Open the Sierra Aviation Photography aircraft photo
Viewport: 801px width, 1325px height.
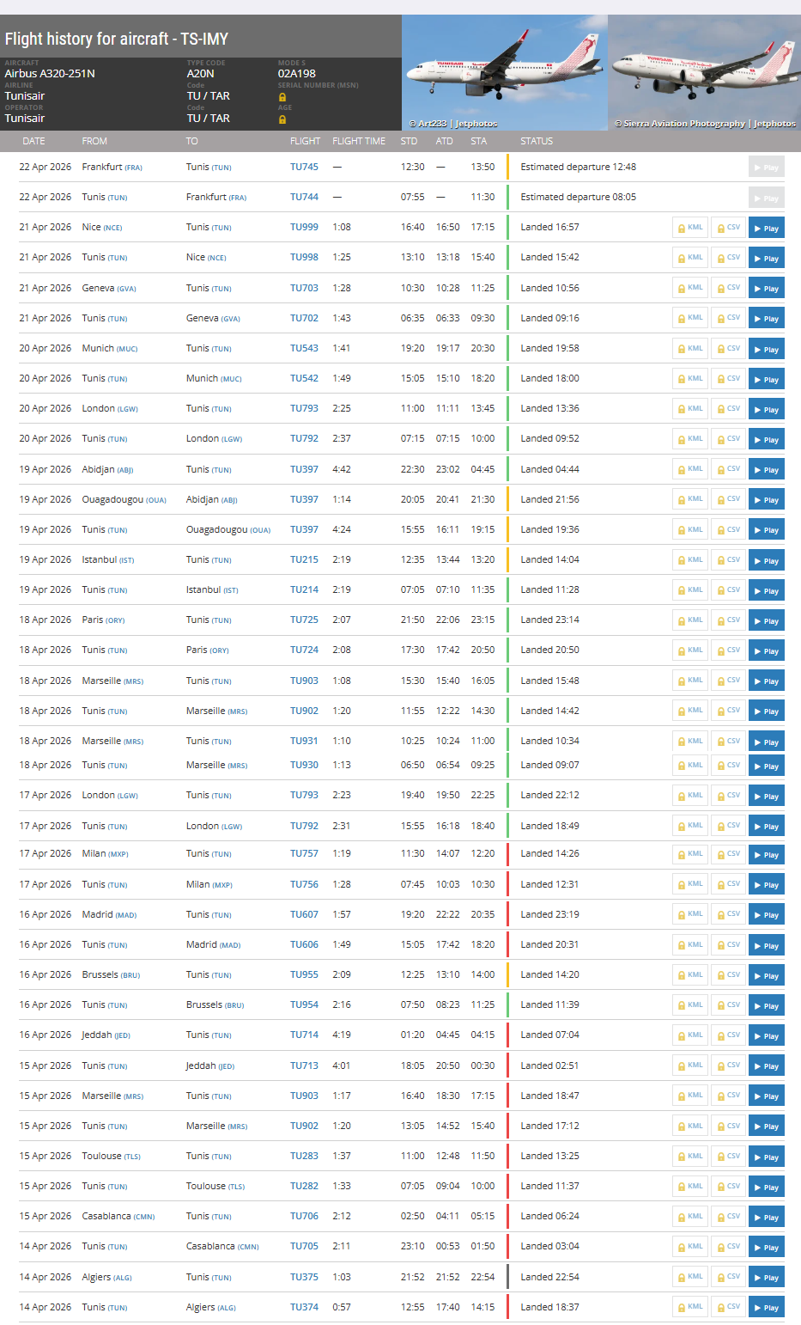point(704,72)
